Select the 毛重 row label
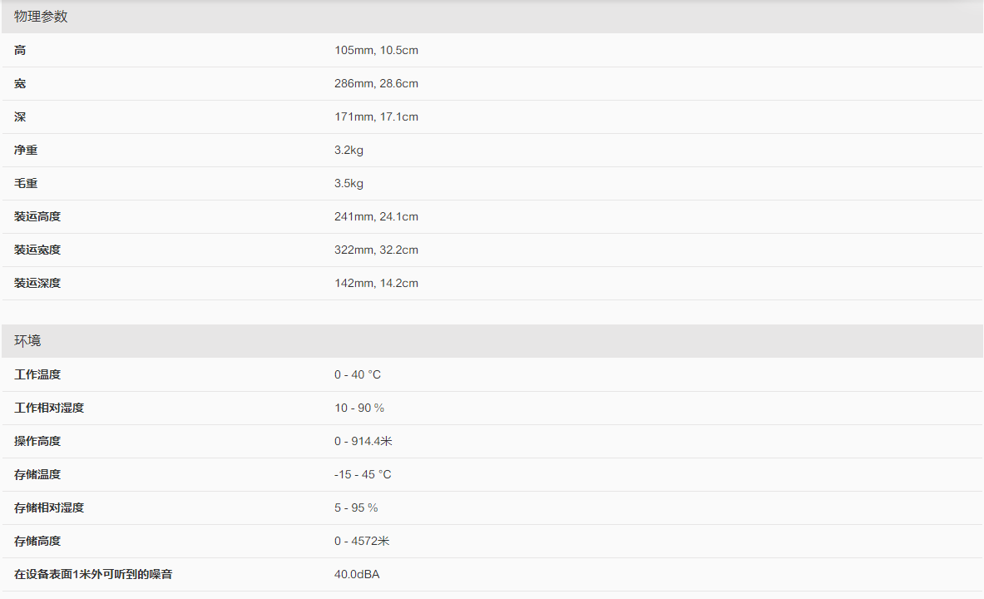The width and height of the screenshot is (984, 599). coord(26,184)
